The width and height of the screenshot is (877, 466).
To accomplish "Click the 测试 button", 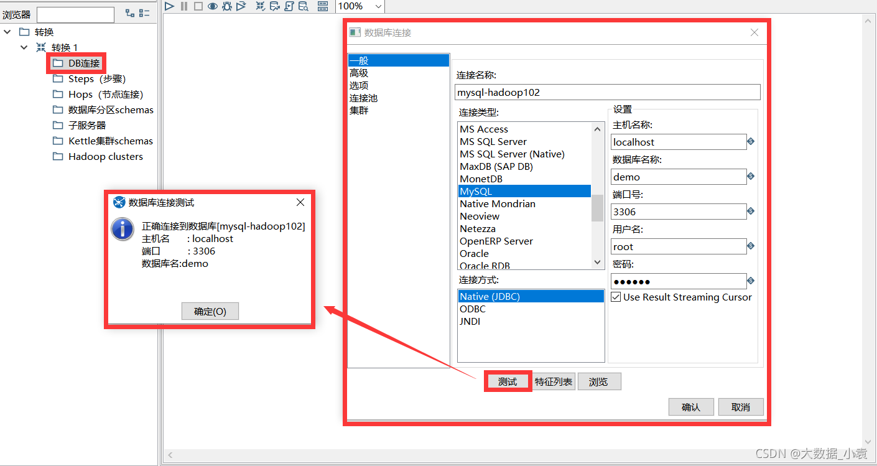I will [508, 381].
